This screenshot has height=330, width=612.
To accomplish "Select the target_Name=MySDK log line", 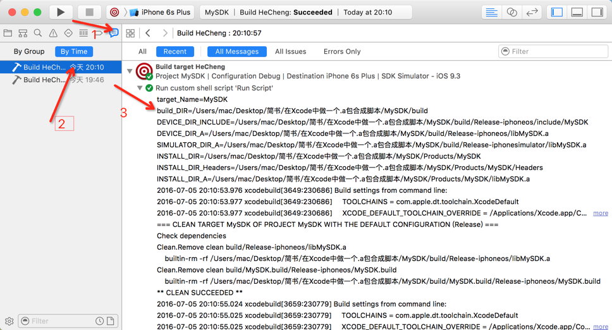I will point(192,99).
